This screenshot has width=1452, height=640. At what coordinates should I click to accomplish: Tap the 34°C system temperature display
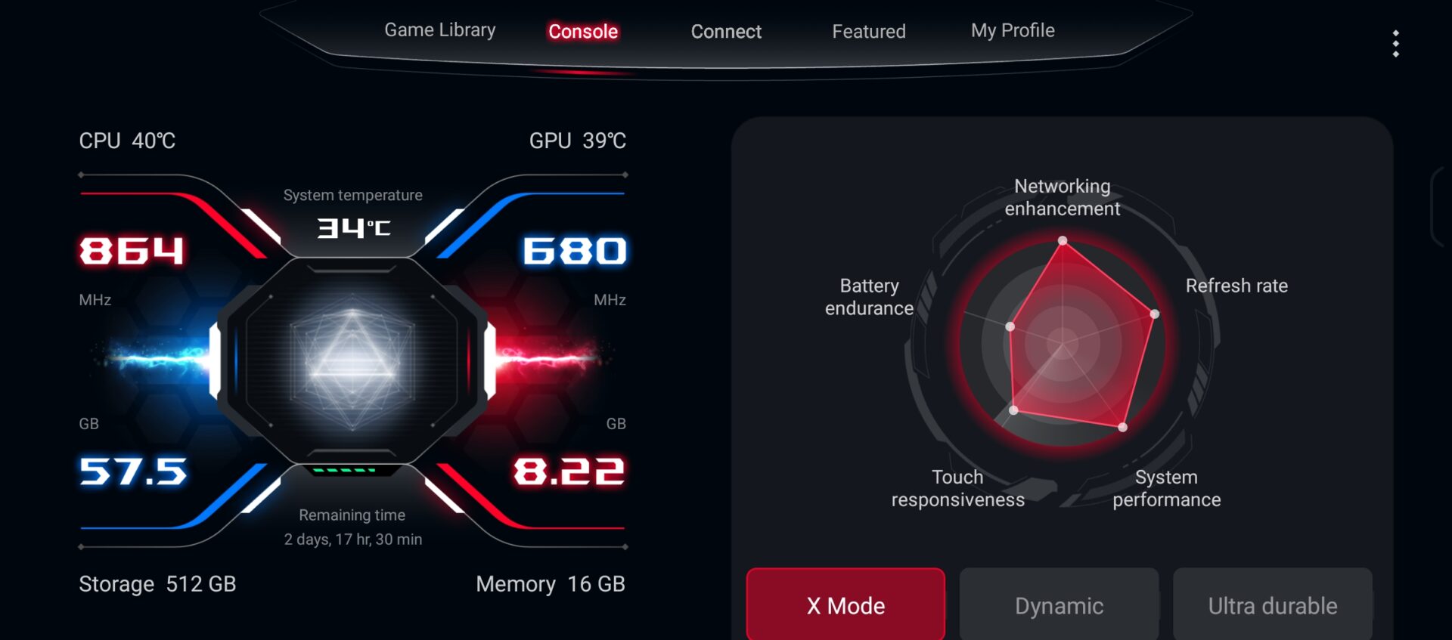click(x=353, y=227)
